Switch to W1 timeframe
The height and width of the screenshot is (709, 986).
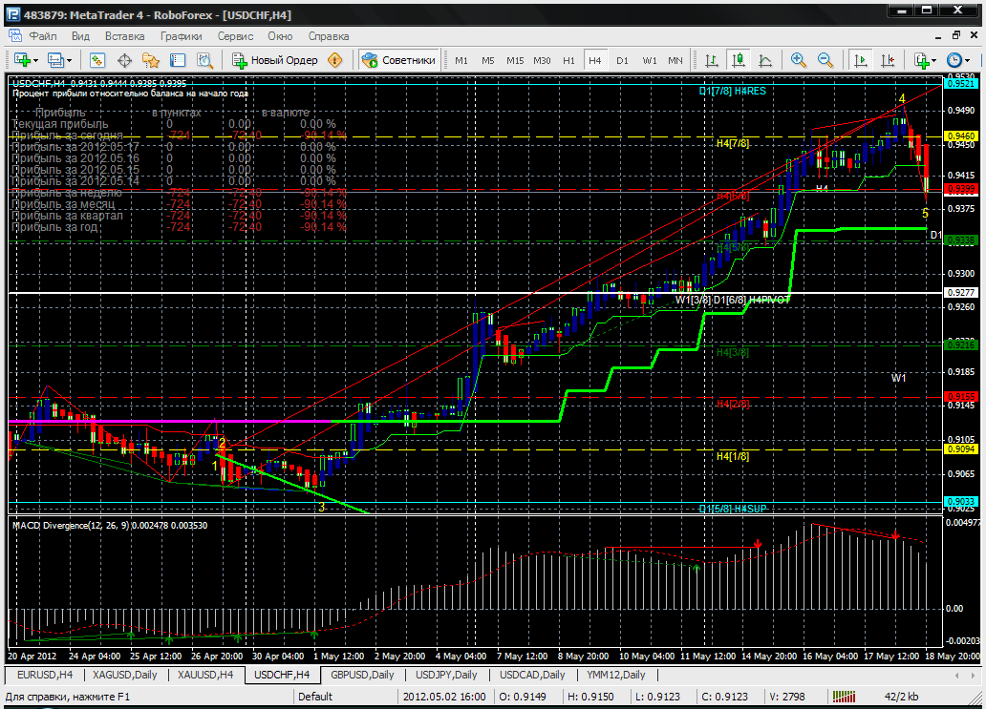(650, 61)
